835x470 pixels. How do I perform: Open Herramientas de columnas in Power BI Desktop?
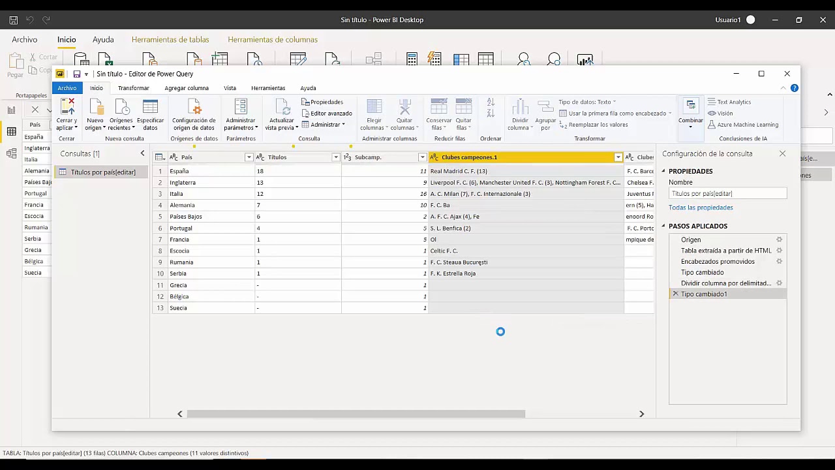[273, 40]
